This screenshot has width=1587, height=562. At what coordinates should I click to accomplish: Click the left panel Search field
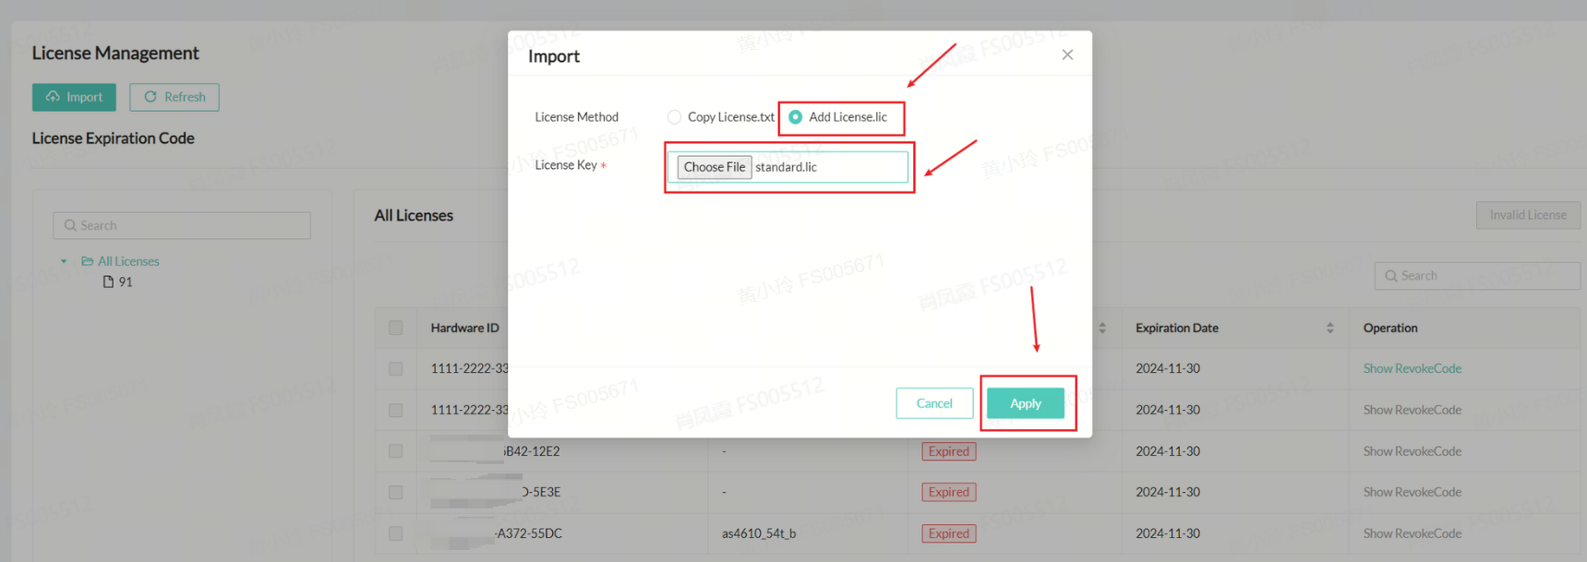pos(182,226)
